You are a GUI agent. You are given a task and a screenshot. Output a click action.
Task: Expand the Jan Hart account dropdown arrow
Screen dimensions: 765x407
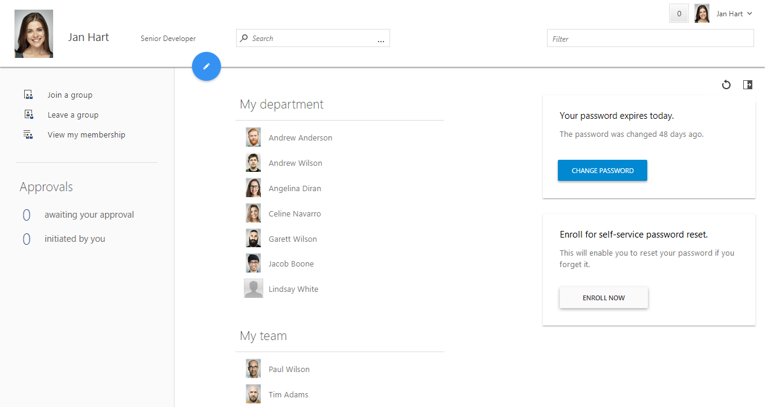(x=749, y=13)
